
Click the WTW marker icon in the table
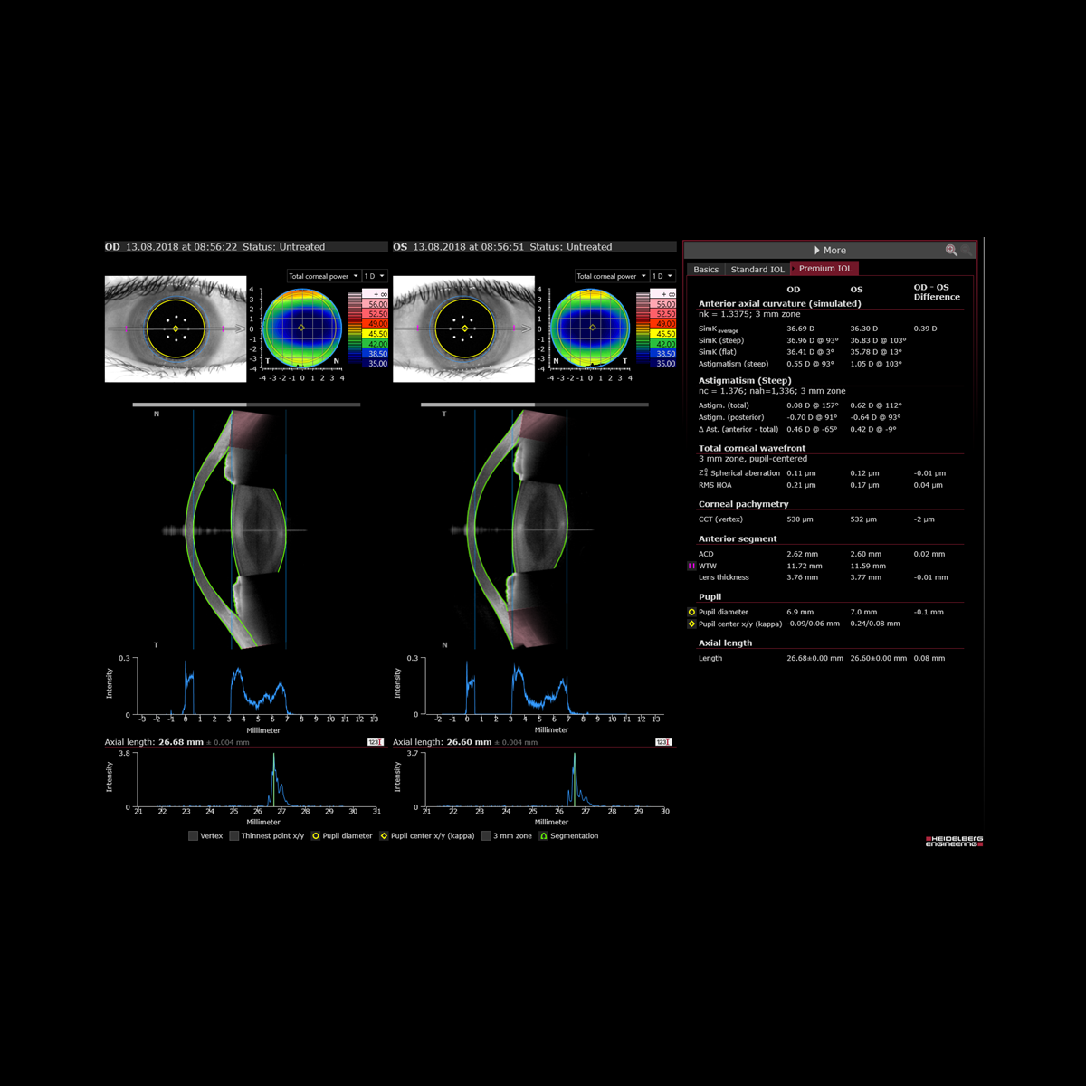[x=692, y=566]
